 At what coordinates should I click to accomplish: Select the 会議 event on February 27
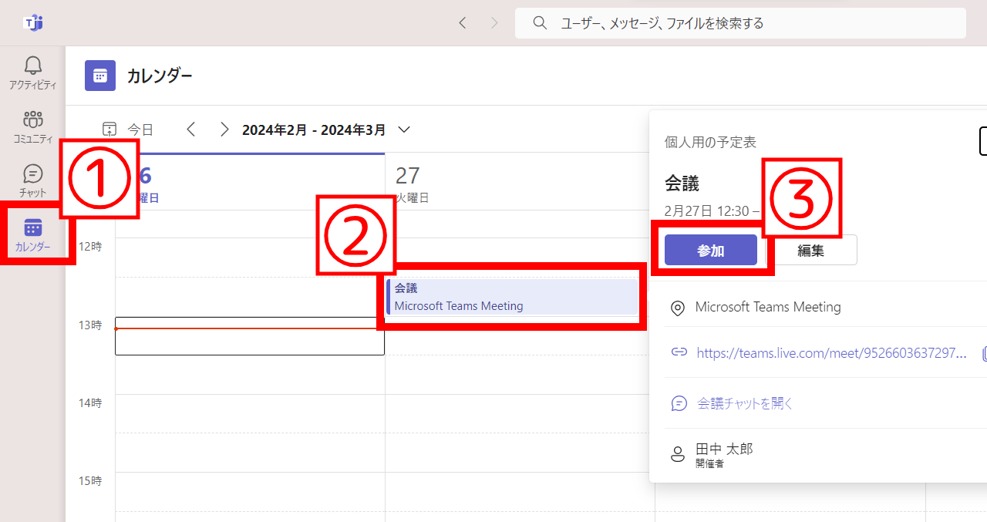click(x=513, y=296)
